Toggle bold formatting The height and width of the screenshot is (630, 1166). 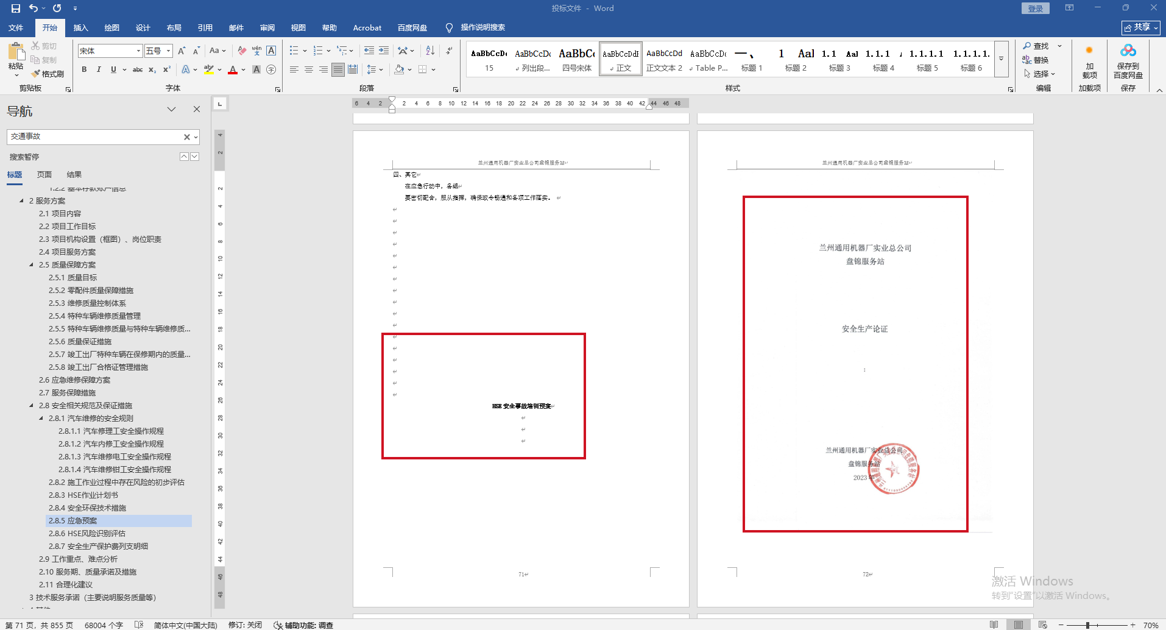click(84, 69)
